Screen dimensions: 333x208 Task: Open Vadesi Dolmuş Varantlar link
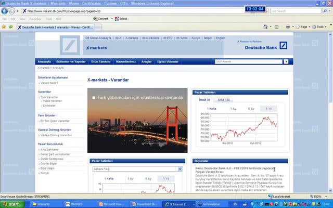coord(56,135)
